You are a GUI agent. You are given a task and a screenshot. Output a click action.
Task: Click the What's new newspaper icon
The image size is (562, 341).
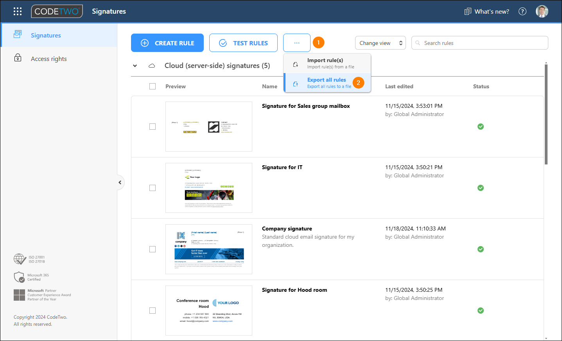(468, 11)
